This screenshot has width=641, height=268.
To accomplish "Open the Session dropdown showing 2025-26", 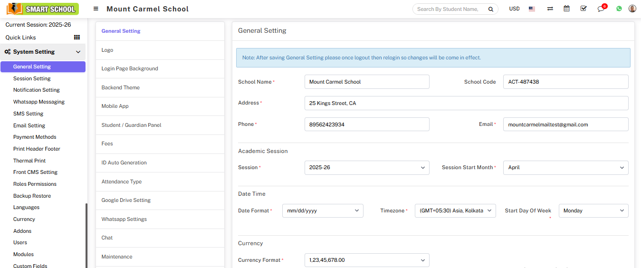I will point(366,168).
